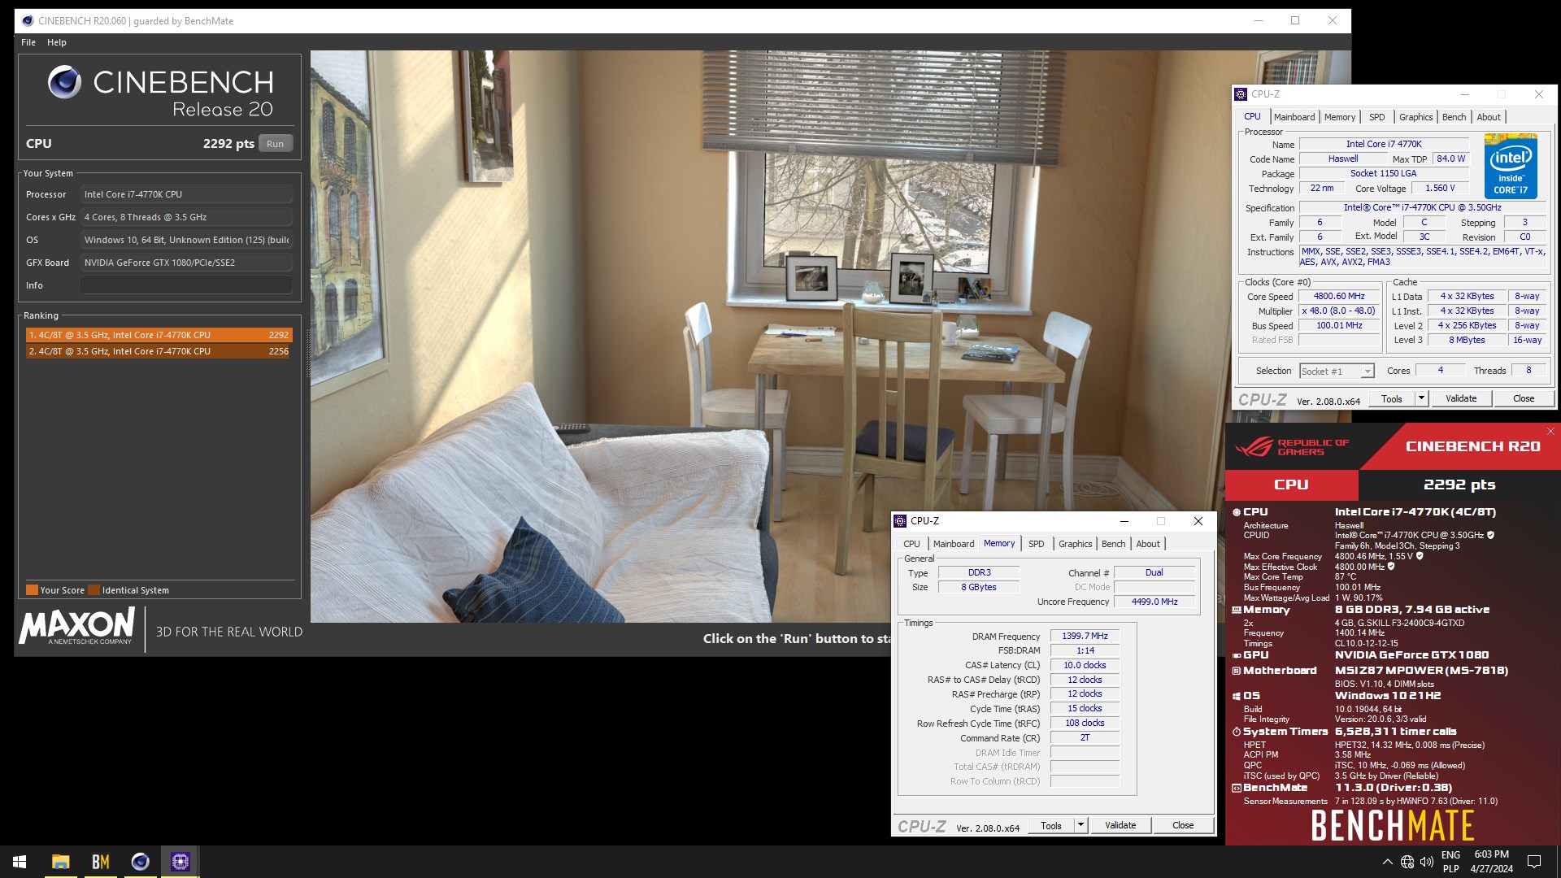Screen dimensions: 1561x878
Task: Open SPD tab in the Memory CPU-Z window
Action: pos(1036,544)
